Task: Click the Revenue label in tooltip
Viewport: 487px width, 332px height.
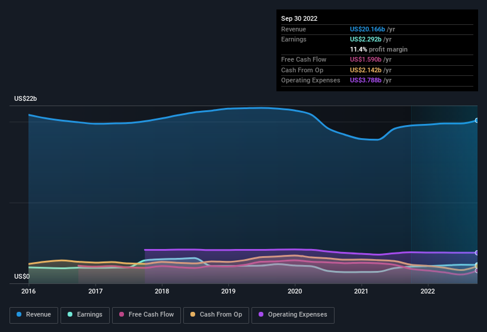Action: [x=294, y=29]
